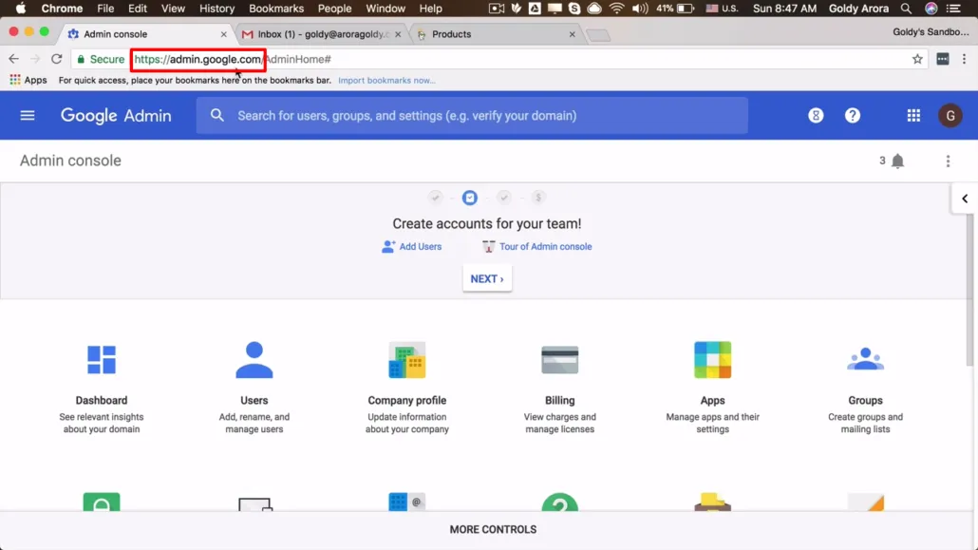The width and height of the screenshot is (978, 550).
Task: Open Chrome's three-dot menu
Action: [x=965, y=59]
